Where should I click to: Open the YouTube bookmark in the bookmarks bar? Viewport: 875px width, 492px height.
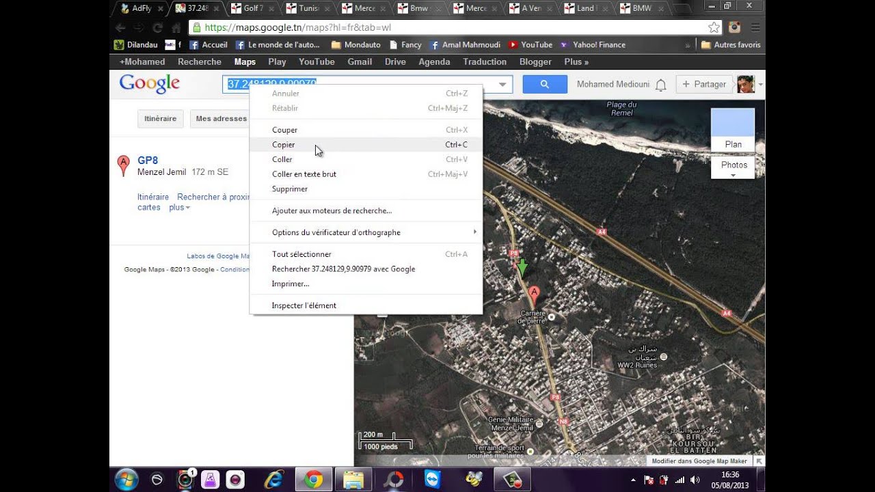pyautogui.click(x=530, y=45)
